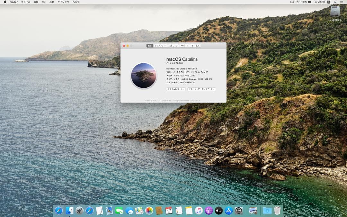The width and height of the screenshot is (347, 217).
Task: Open Preview app icon in Dock
Action: pos(253,210)
